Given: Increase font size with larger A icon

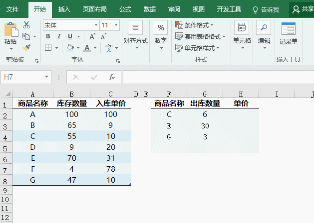Looking at the screenshot, I should (x=92, y=36).
